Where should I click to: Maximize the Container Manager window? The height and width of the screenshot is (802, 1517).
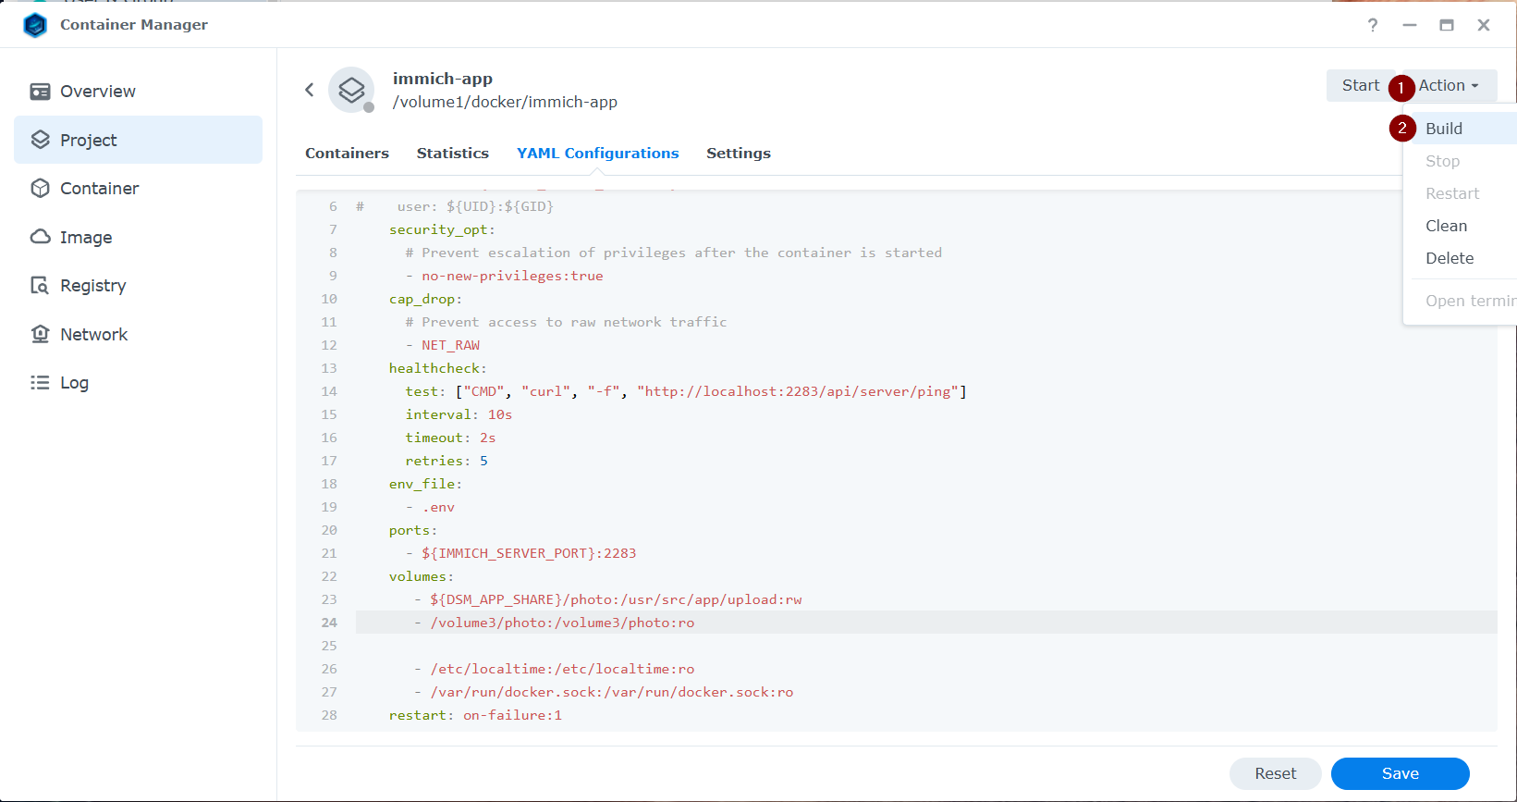[x=1447, y=25]
